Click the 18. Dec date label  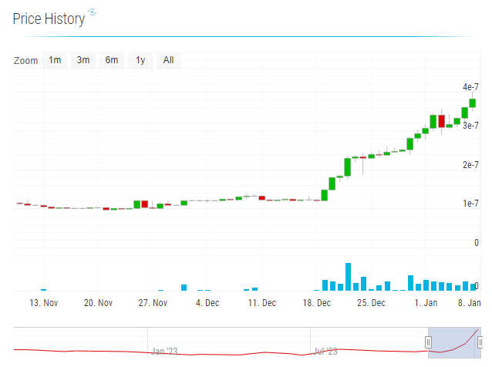point(317,303)
